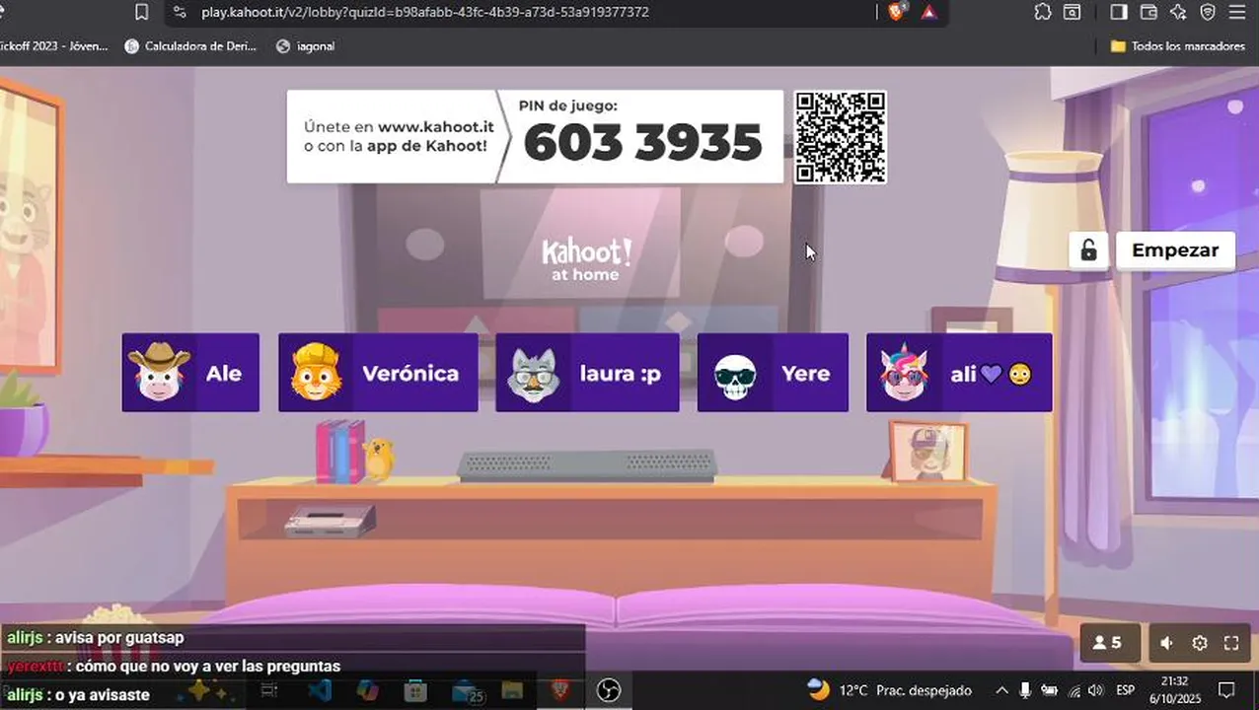The image size is (1259, 710).
Task: Open weather widget showing 12°C
Action: 889,690
